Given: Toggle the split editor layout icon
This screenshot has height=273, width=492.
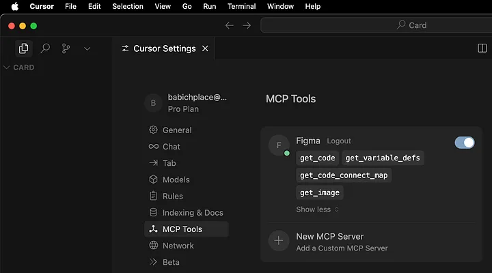Looking at the screenshot, I should pyautogui.click(x=482, y=48).
